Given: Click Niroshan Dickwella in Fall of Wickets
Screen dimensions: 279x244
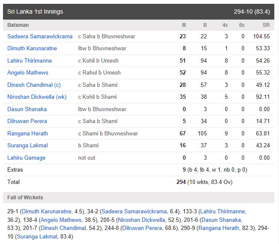Looking at the screenshot, I should pos(142,220).
